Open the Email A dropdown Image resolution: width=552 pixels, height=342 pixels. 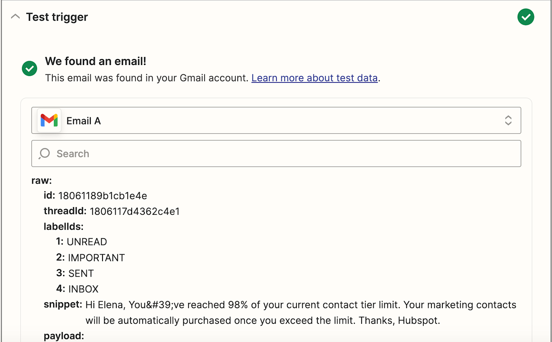tap(276, 121)
